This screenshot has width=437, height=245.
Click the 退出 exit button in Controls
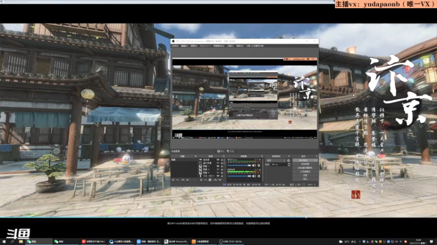[x=305, y=179]
